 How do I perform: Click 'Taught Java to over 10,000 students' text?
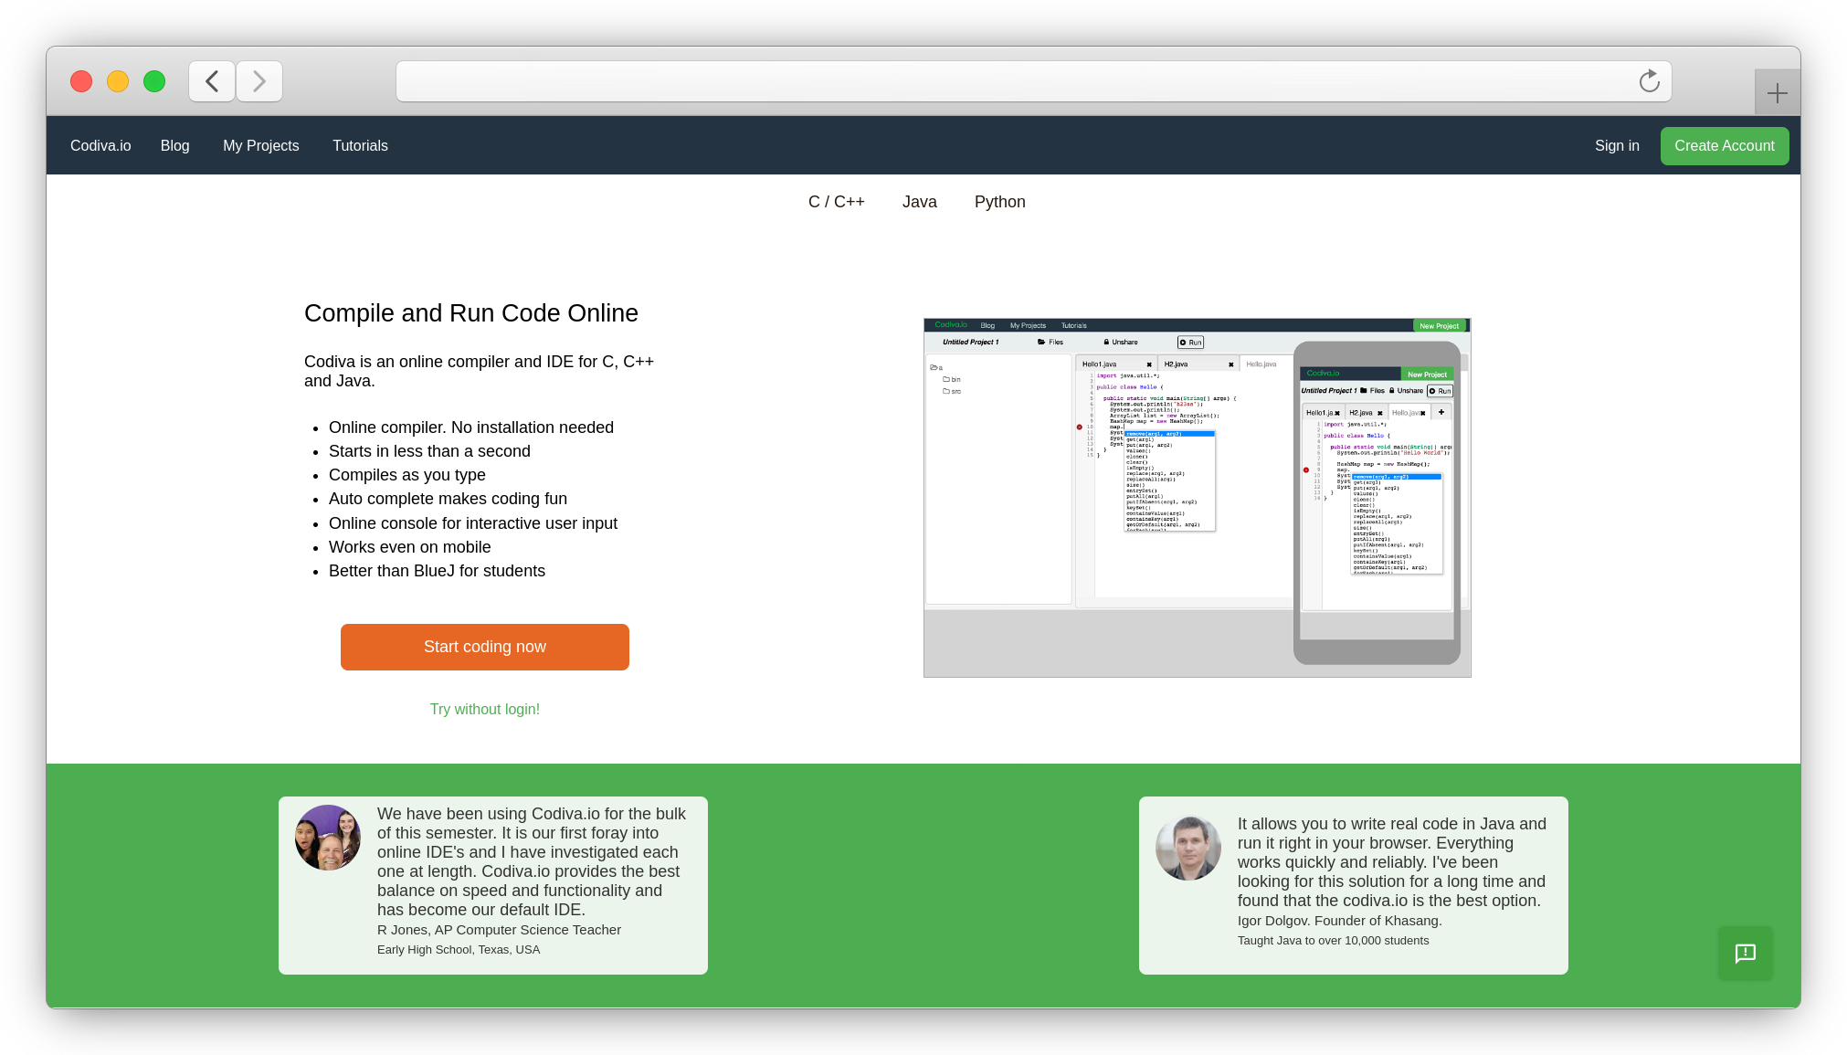coord(1334,941)
